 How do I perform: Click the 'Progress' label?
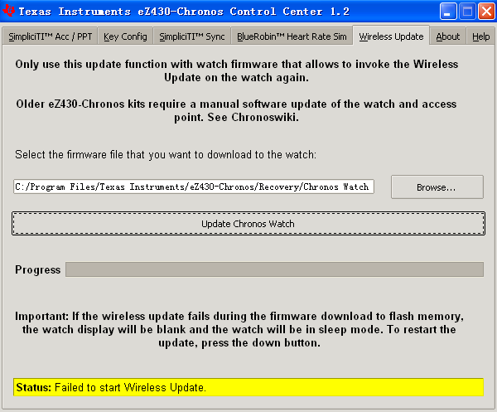[38, 269]
